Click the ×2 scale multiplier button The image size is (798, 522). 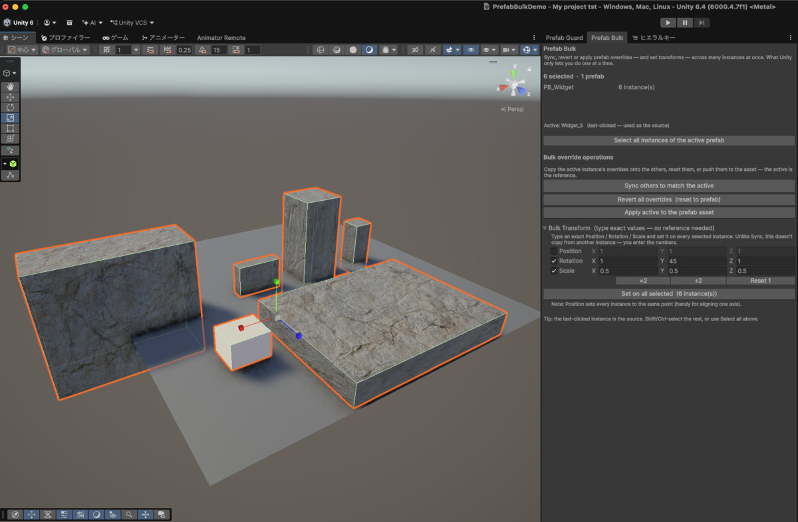(643, 281)
